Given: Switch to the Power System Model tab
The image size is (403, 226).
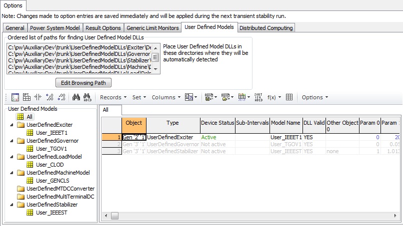Looking at the screenshot, I should coord(54,28).
